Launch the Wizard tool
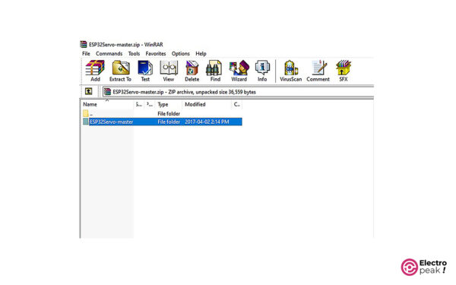 tap(239, 71)
